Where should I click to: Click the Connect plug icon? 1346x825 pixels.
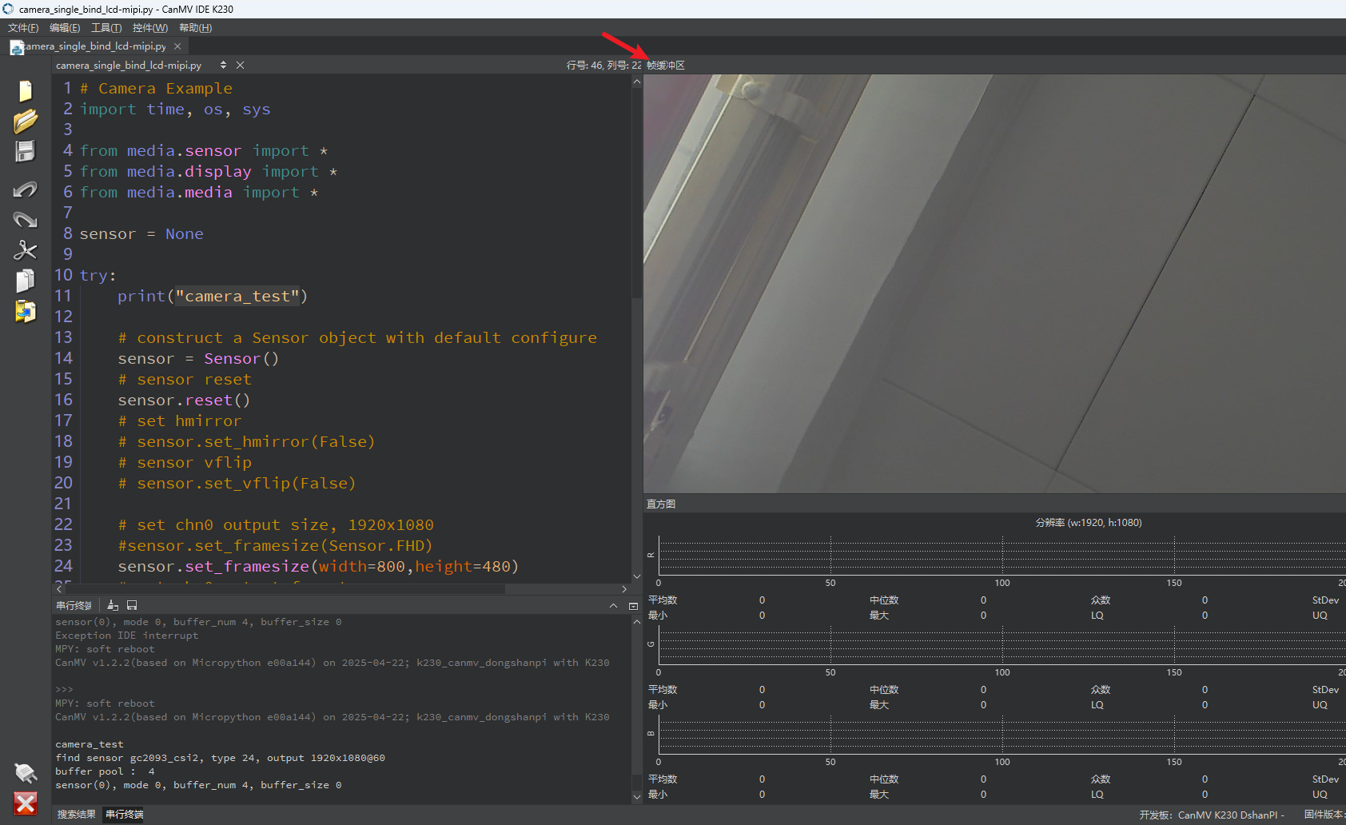click(26, 772)
